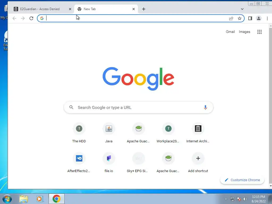
Task: Open the first Apache Guac... shortcut
Action: click(x=138, y=133)
